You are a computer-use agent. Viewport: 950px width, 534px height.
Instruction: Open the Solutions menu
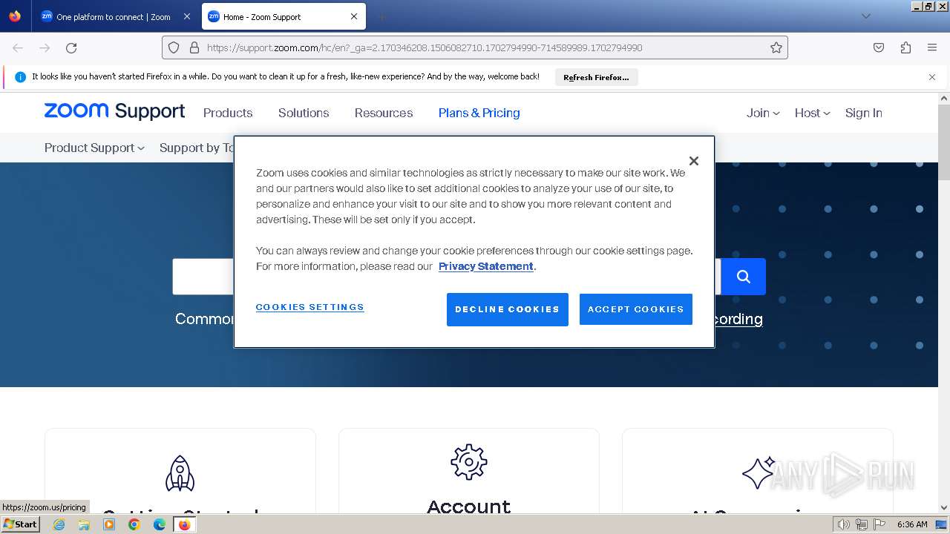tap(304, 113)
